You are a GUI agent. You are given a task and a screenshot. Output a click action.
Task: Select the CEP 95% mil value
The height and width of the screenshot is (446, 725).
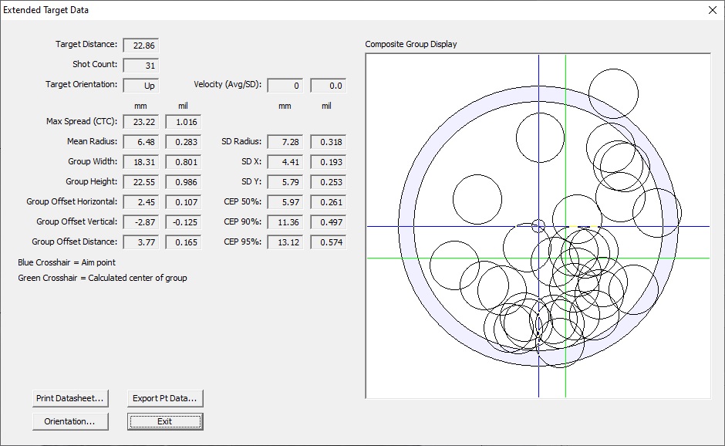[x=329, y=242]
